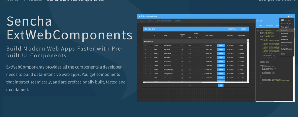This screenshot has height=117, width=298.
Task: Click VERIFY button for Nige Spencer
Action: (x=221, y=66)
